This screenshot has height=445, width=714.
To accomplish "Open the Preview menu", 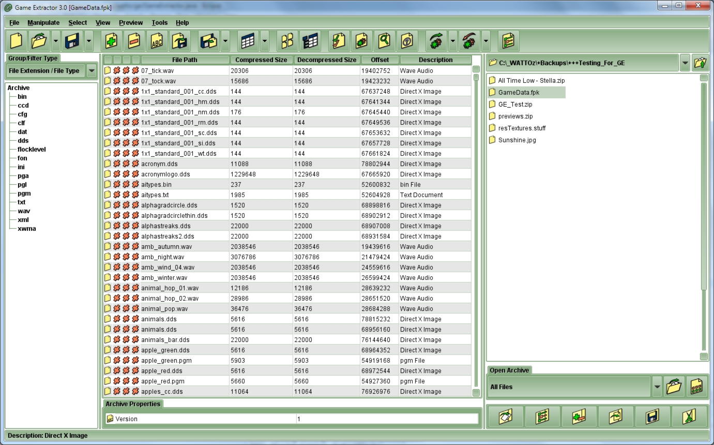I will point(131,22).
